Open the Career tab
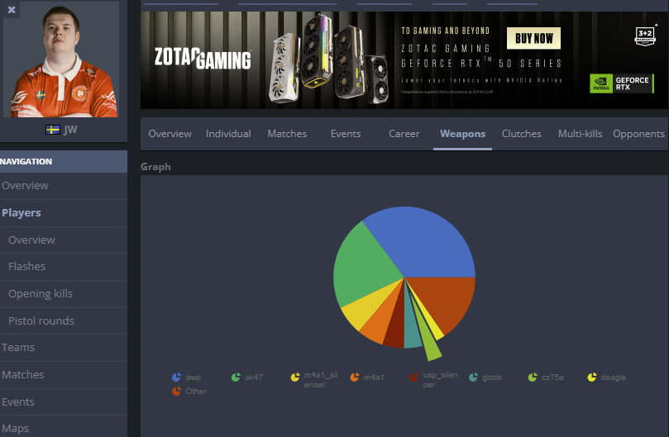This screenshot has height=437, width=669. pos(404,134)
